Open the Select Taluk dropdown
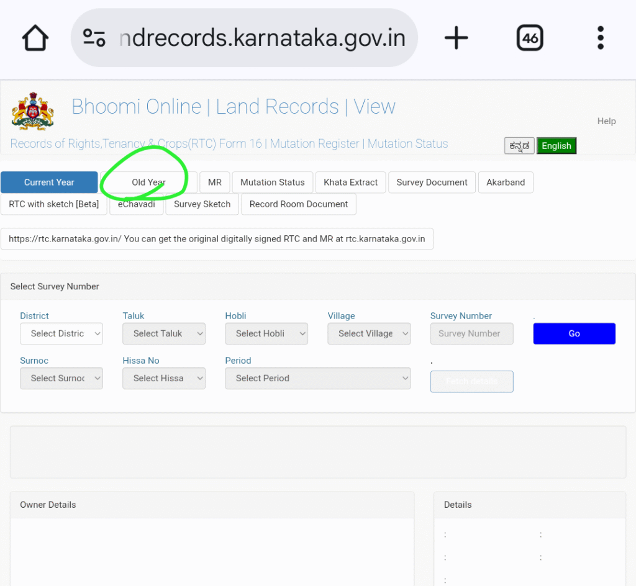The image size is (636, 586). [164, 333]
